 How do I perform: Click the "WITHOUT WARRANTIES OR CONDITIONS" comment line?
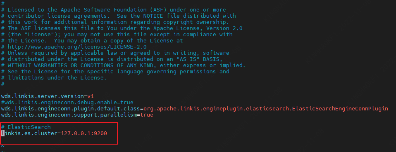(123, 65)
